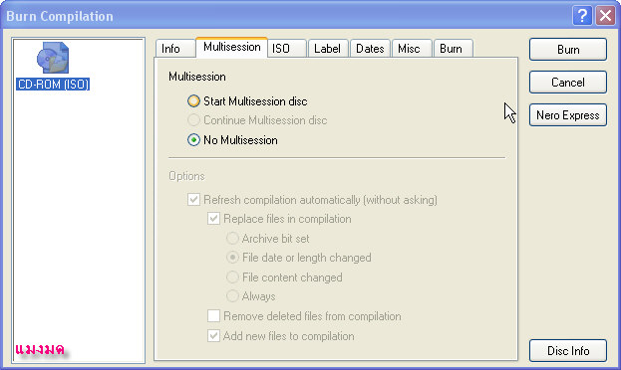Image resolution: width=621 pixels, height=370 pixels.
Task: Switch to the Dates tab
Action: [370, 49]
